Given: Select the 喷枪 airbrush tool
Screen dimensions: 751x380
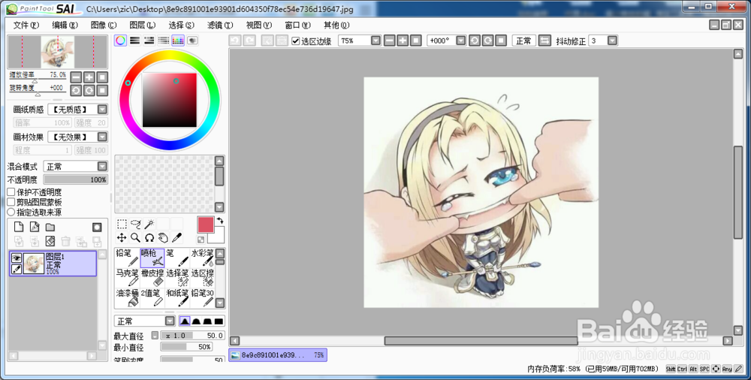Looking at the screenshot, I should coord(152,258).
